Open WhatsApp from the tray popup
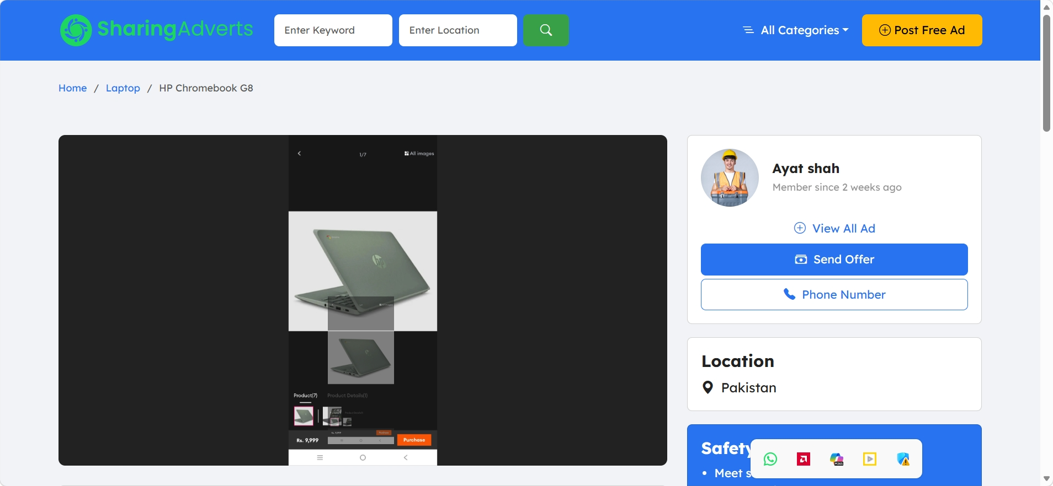1053x486 pixels. point(770,459)
